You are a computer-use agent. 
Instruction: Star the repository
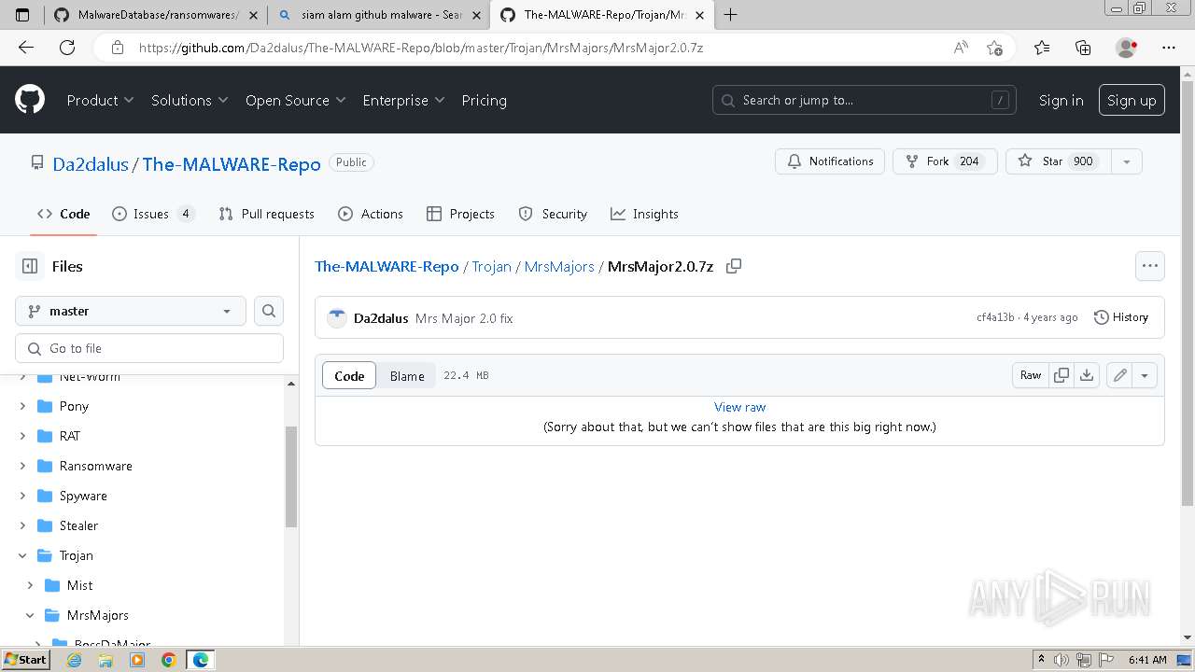tap(1059, 161)
